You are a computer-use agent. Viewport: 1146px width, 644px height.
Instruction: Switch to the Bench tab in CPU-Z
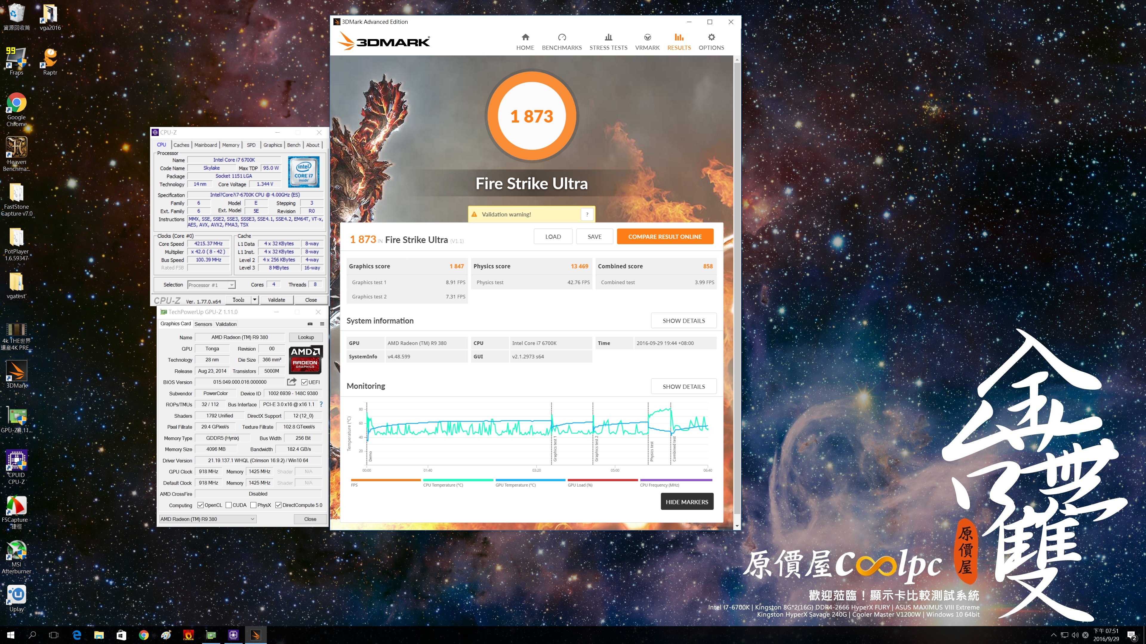coord(293,145)
